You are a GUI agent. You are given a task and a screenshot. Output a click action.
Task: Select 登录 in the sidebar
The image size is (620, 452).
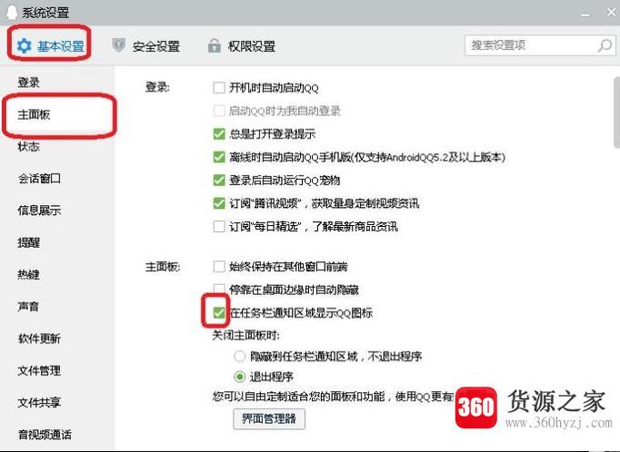[x=28, y=83]
